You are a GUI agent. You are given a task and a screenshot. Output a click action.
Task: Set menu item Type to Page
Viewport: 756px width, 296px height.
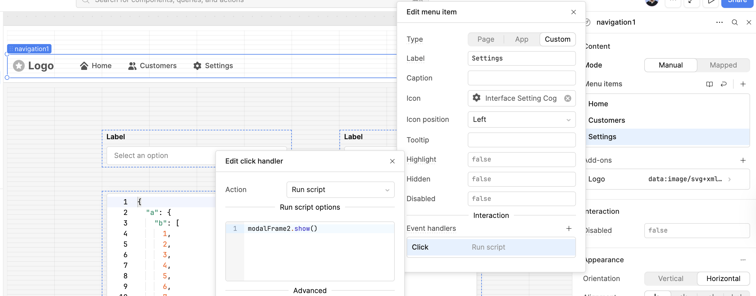(x=486, y=39)
